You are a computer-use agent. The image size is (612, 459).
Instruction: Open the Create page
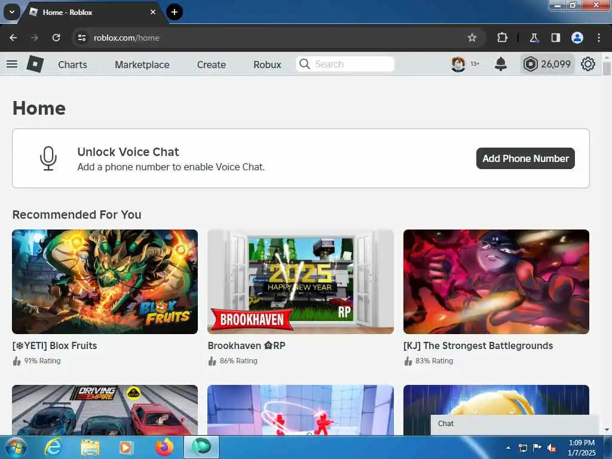click(211, 65)
